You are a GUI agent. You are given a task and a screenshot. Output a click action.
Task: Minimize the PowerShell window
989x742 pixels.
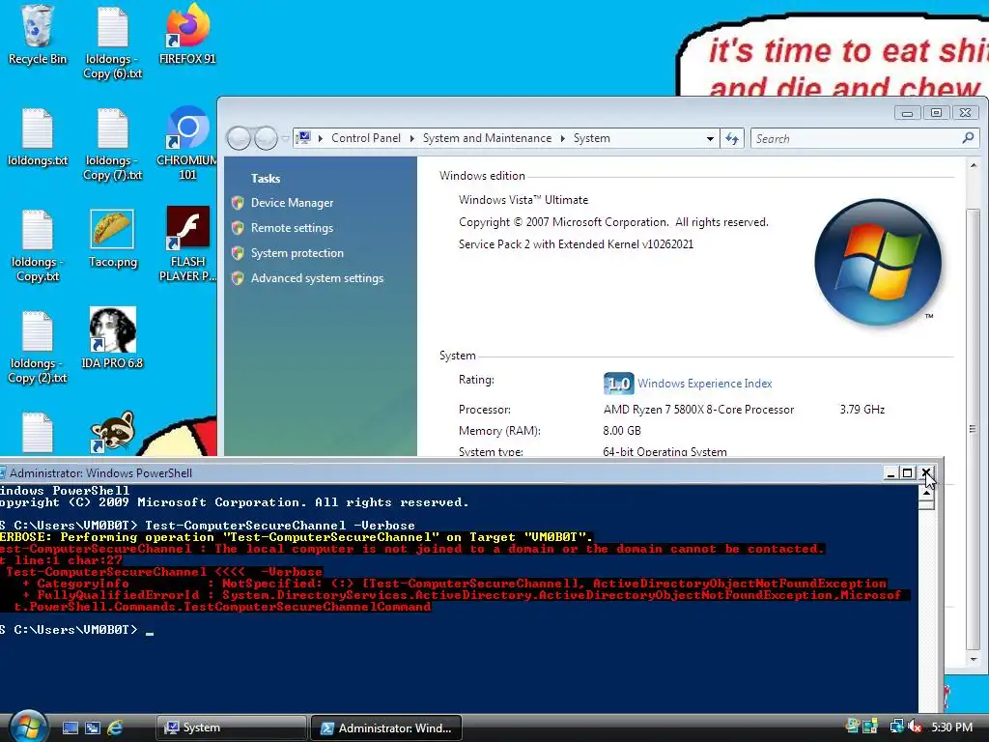(890, 472)
